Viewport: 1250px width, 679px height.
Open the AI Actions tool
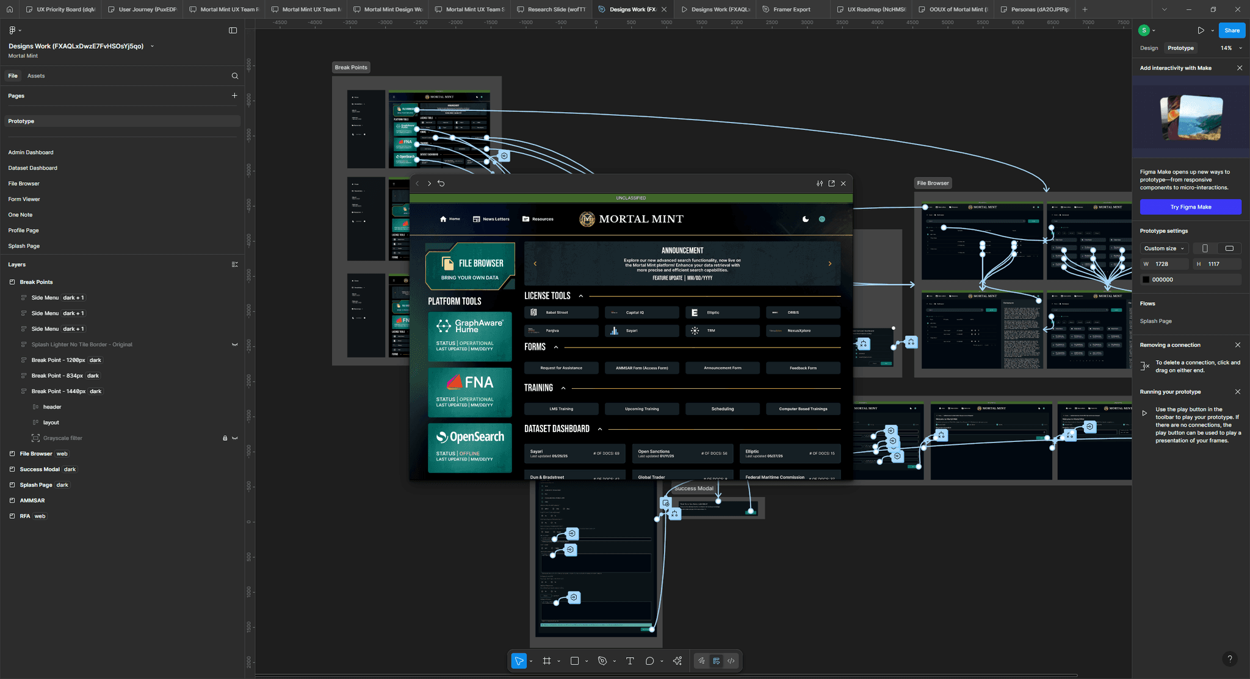677,661
